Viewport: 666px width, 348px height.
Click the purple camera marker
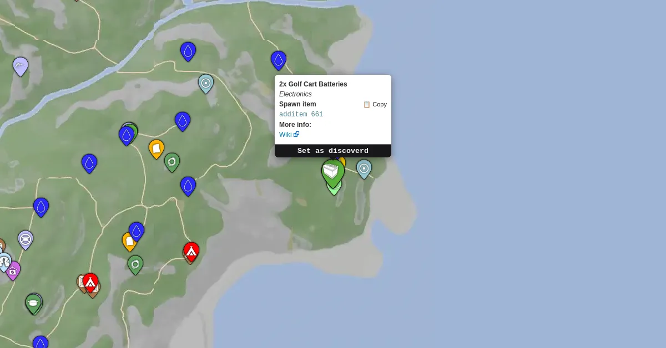pos(13,270)
